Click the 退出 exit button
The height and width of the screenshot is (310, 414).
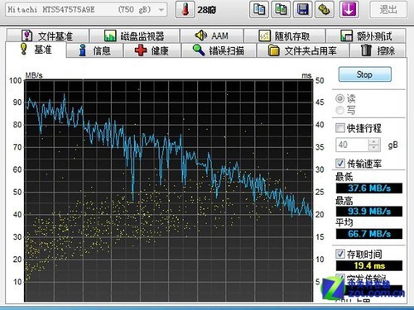point(388,10)
